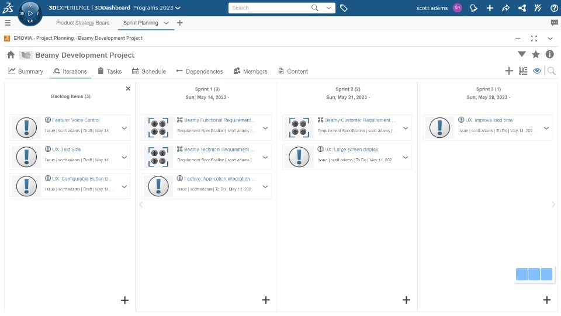The width and height of the screenshot is (561, 316).
Task: Go to project home icon
Action: click(11, 55)
